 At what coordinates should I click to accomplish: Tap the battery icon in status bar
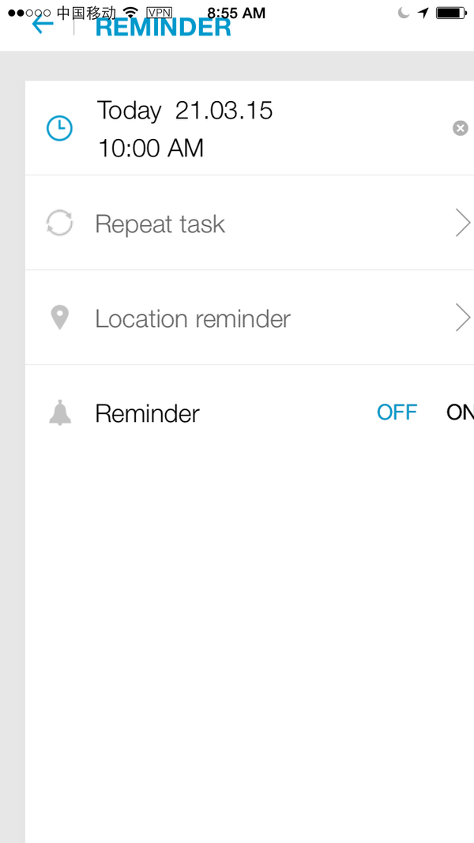[x=451, y=13]
